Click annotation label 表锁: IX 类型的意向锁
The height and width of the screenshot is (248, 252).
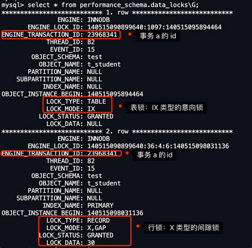pyautogui.click(x=166, y=108)
